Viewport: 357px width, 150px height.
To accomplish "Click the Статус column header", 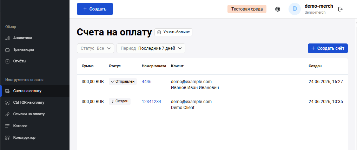I will point(115,66).
